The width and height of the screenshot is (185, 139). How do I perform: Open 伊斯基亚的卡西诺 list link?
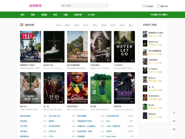pos(85,121)
